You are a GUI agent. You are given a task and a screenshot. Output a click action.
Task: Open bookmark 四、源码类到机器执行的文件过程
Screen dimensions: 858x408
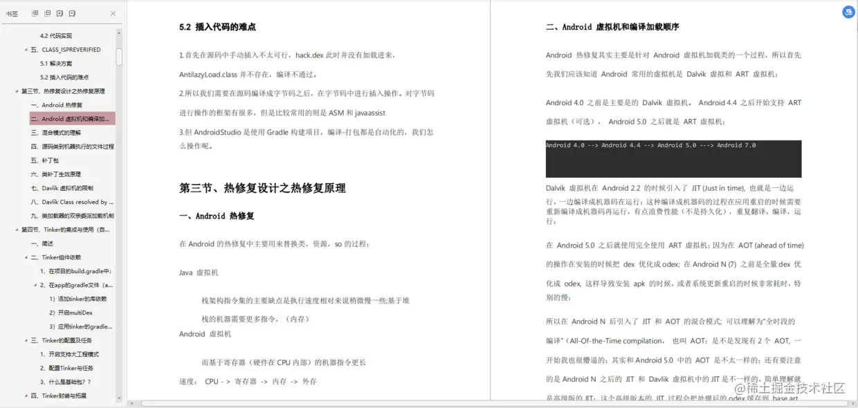coord(73,147)
